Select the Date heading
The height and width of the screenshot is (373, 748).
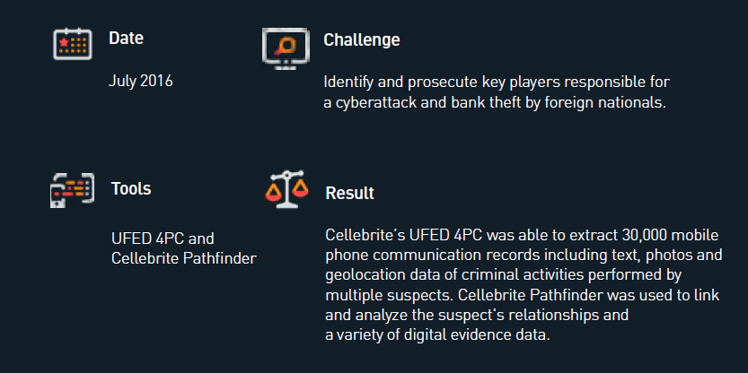[126, 39]
